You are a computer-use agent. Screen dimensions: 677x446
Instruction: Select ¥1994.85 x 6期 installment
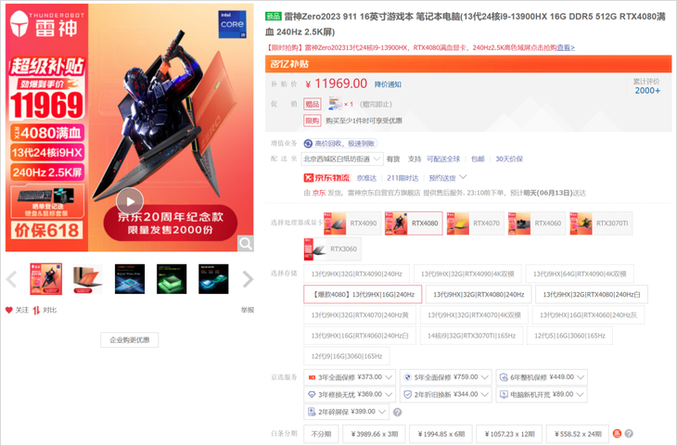pyautogui.click(x=441, y=434)
